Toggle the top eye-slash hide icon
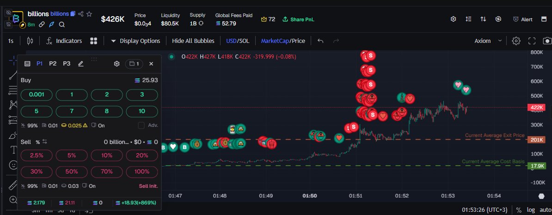Screen dimensions: 552x215 [x=9, y=12]
